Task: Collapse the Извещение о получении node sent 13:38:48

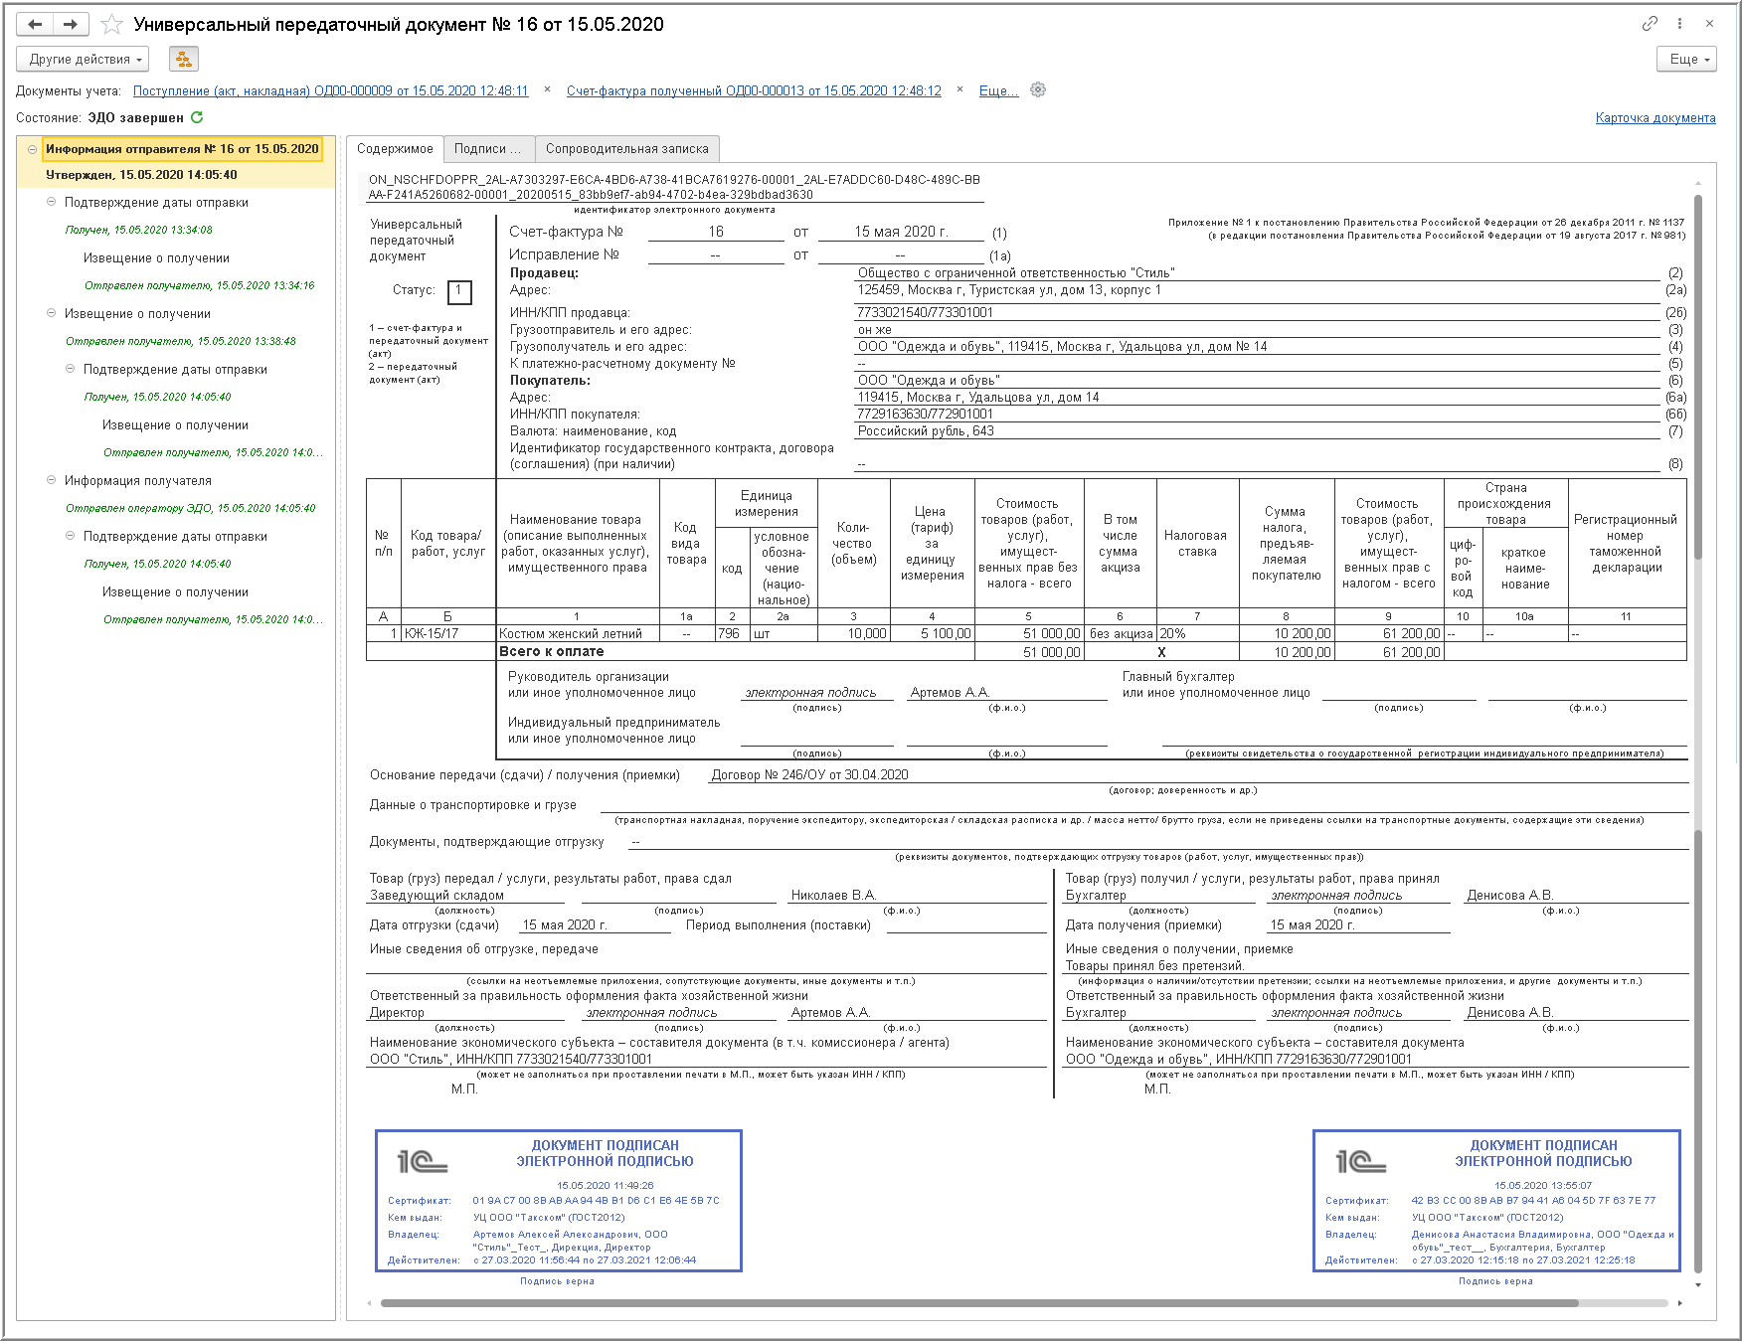Action: tap(51, 313)
